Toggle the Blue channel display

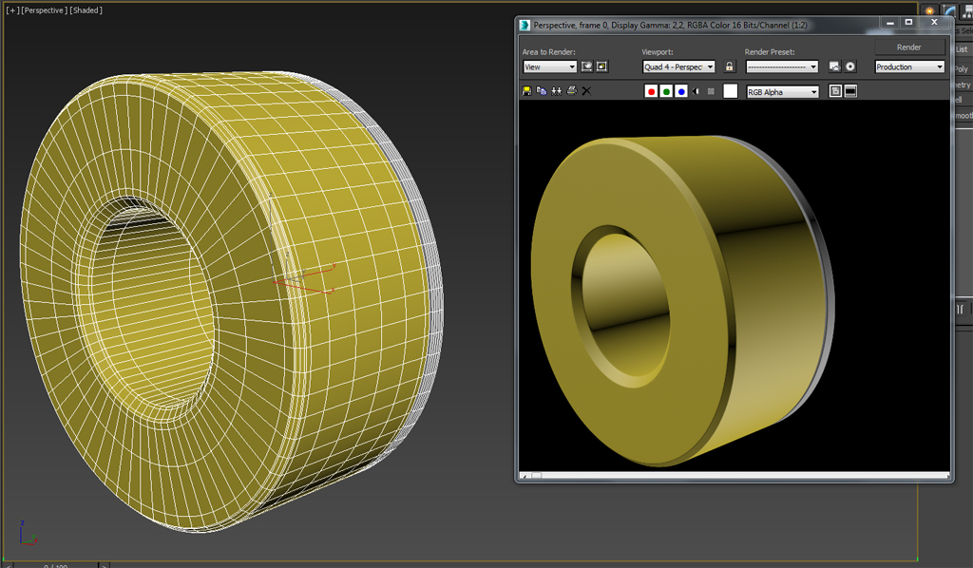(x=680, y=91)
